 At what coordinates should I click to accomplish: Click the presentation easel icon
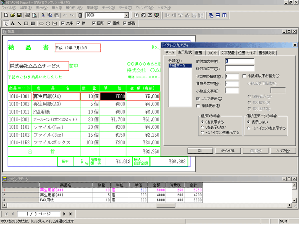[156, 15]
